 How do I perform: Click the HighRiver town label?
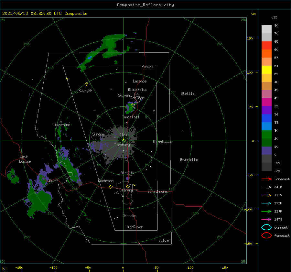tap(134, 227)
